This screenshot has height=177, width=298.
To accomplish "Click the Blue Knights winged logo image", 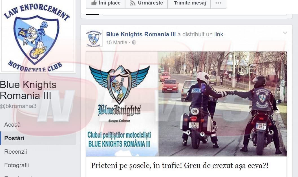I will [x=122, y=104].
